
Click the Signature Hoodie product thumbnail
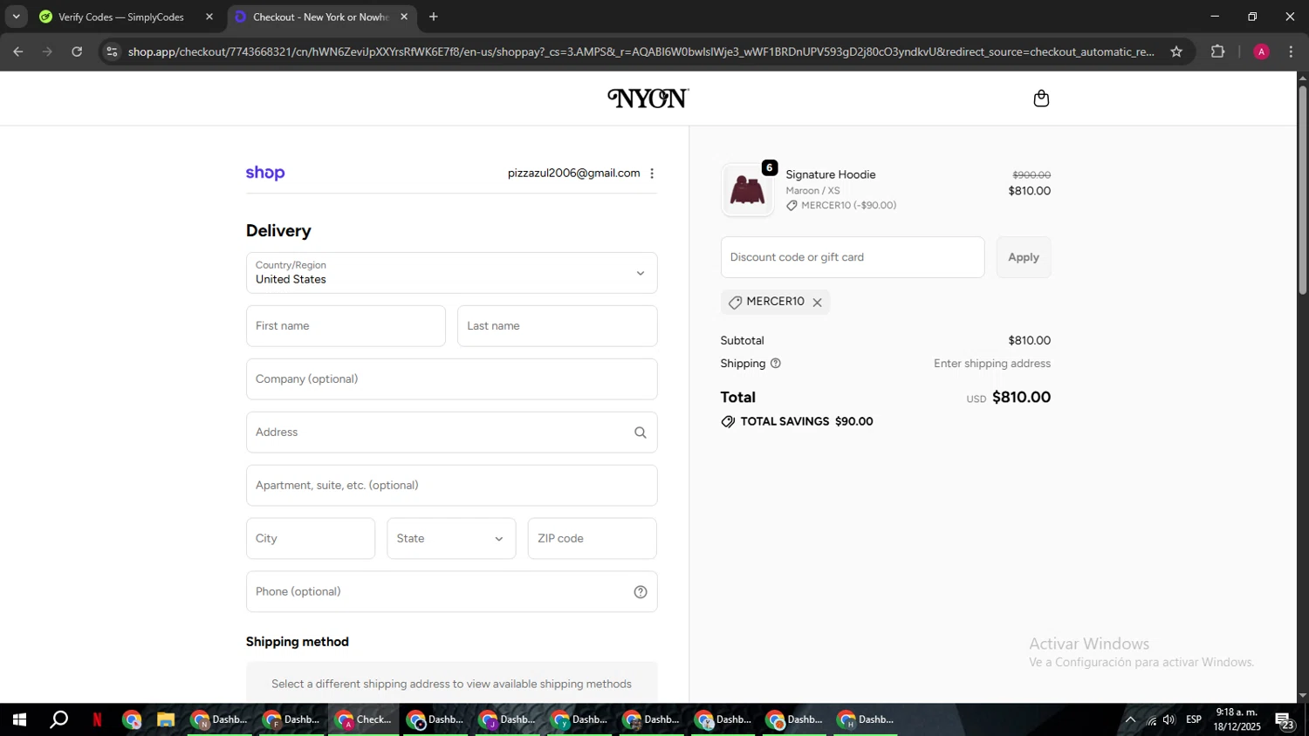click(747, 189)
